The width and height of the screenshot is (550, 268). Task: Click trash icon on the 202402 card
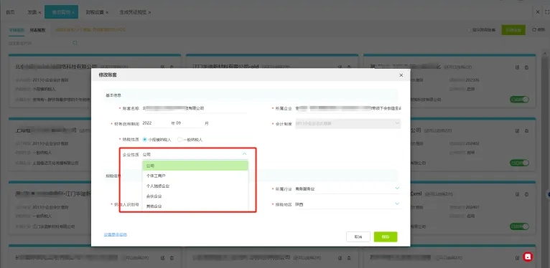(526, 130)
